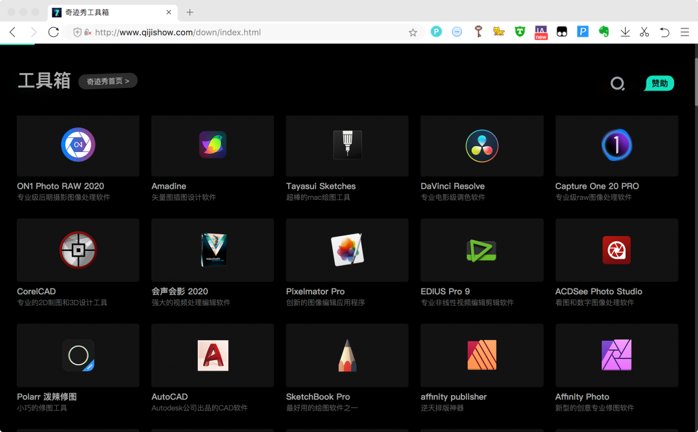The width and height of the screenshot is (698, 432).
Task: Open a new tab with plus button
Action: pyautogui.click(x=190, y=12)
